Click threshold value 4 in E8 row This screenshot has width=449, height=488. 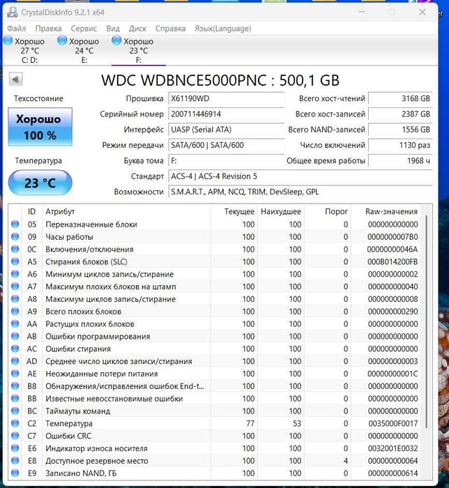click(x=345, y=461)
